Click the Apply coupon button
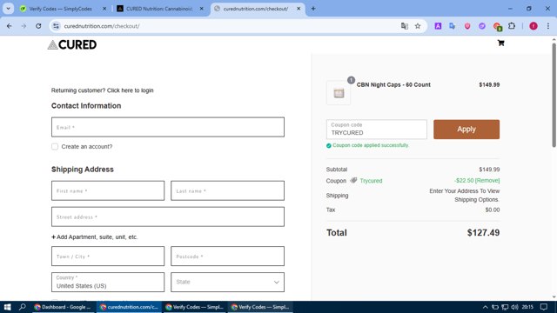Screen dimensions: 557x313 point(466,130)
